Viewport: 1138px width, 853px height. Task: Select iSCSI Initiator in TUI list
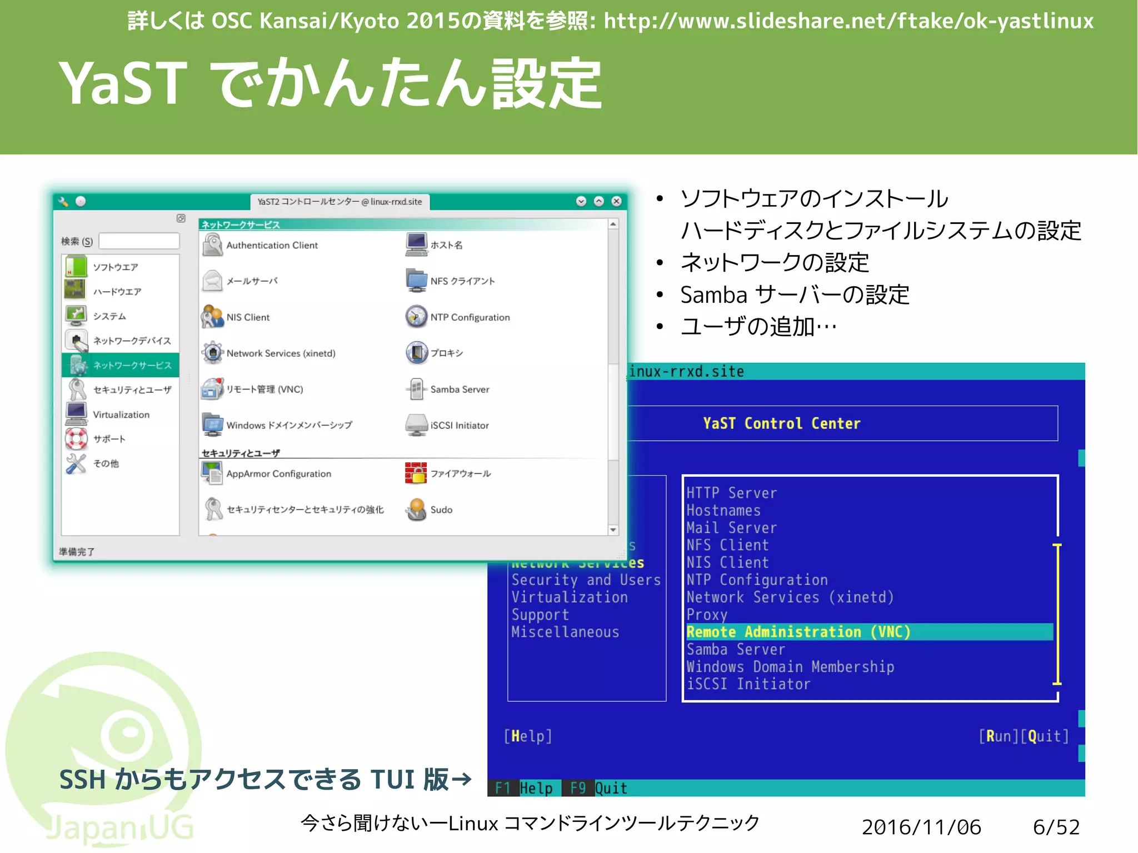tap(748, 684)
